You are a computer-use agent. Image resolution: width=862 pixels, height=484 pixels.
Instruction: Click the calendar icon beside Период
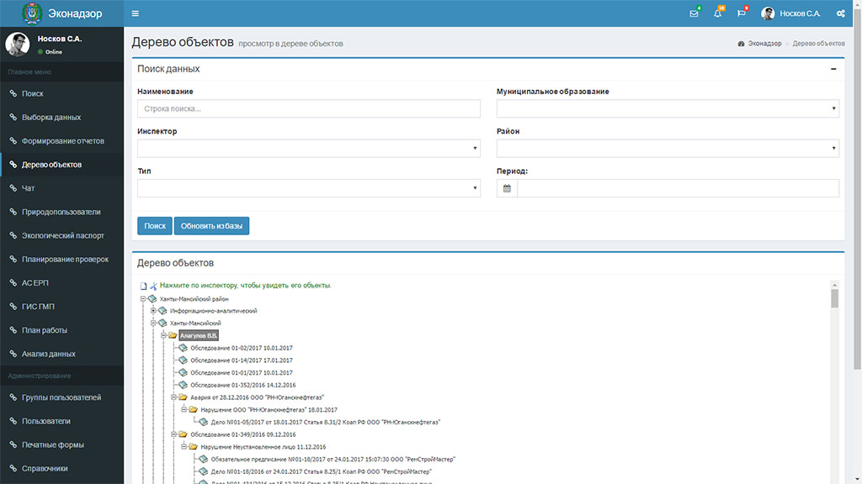(507, 188)
